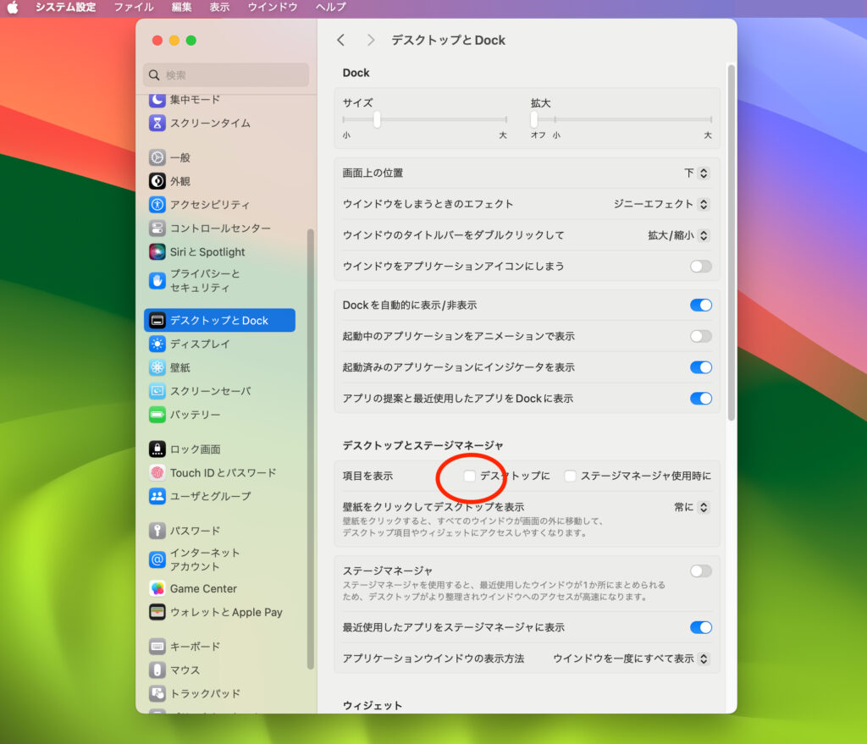Click the ロック画面 lock icon

click(157, 449)
